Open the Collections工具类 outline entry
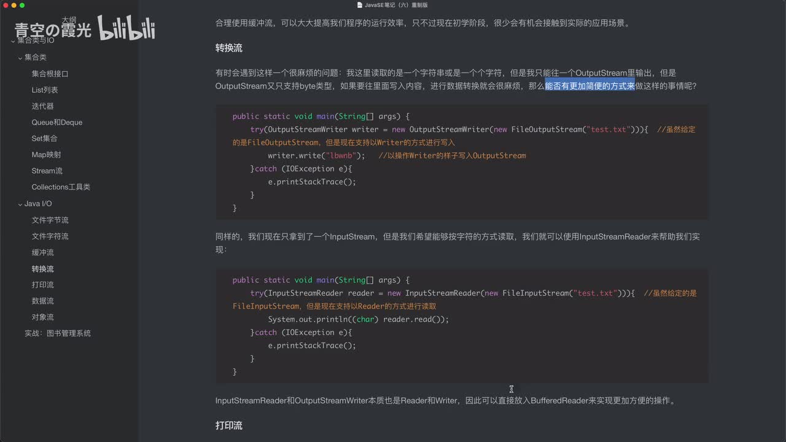This screenshot has width=786, height=442. [x=61, y=187]
